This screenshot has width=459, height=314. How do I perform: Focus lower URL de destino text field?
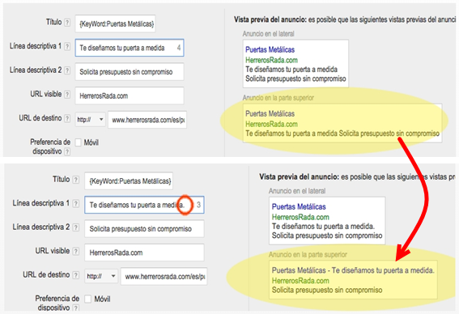[164, 276]
